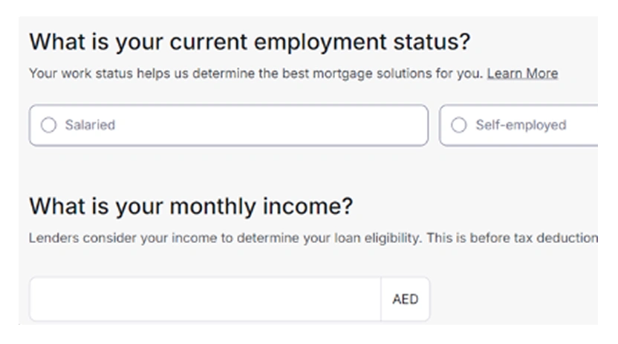Select the Salaried radio button
This screenshot has height=344, width=618.
point(48,126)
